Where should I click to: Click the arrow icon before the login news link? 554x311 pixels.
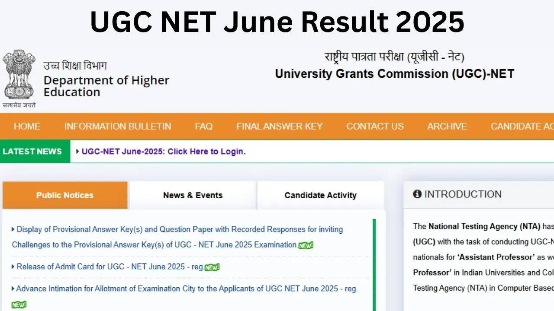pyautogui.click(x=77, y=152)
